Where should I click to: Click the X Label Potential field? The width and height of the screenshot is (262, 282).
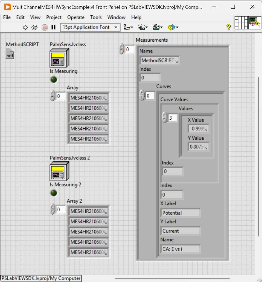click(180, 213)
